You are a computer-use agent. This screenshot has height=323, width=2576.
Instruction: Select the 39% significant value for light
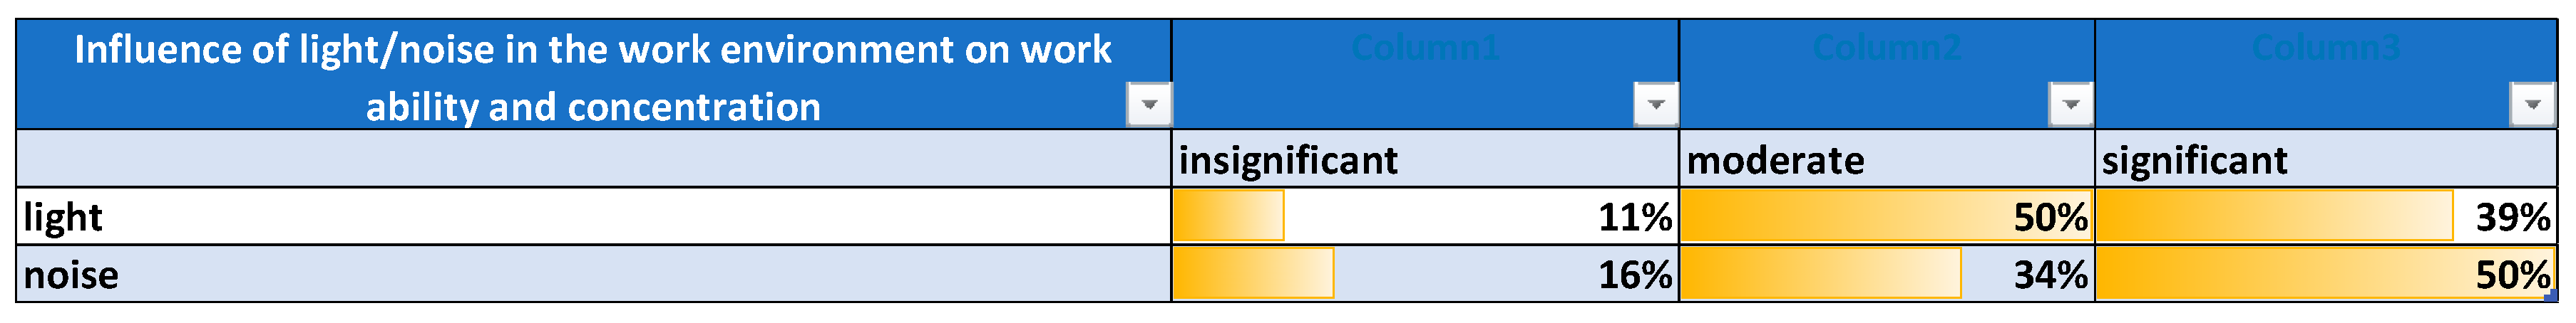[2512, 217]
